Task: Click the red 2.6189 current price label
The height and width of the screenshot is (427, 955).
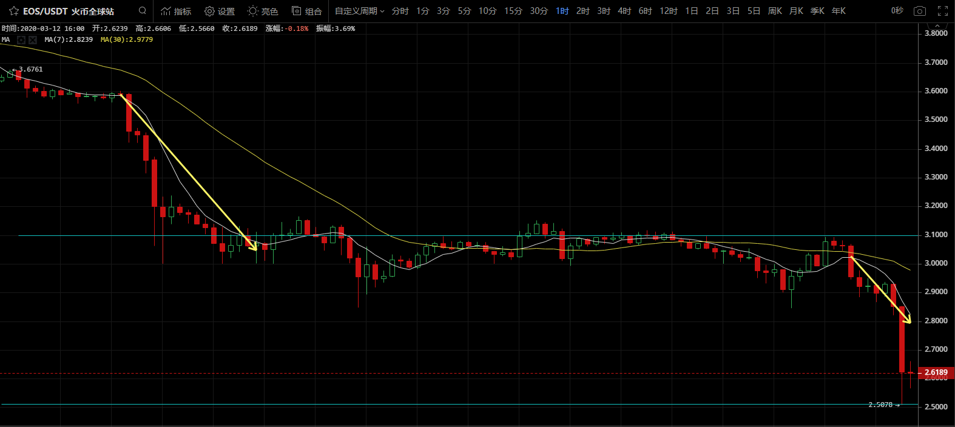Action: click(936, 372)
